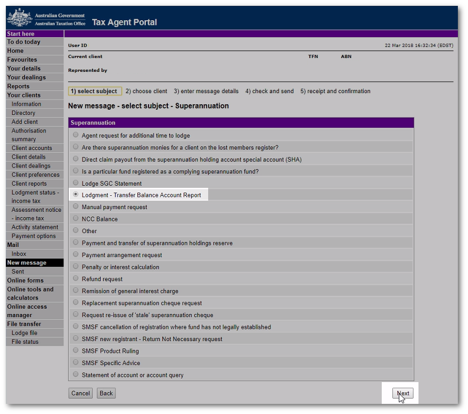This screenshot has height=414, width=468.
Task: Go back using the Back button
Action: [x=106, y=393]
